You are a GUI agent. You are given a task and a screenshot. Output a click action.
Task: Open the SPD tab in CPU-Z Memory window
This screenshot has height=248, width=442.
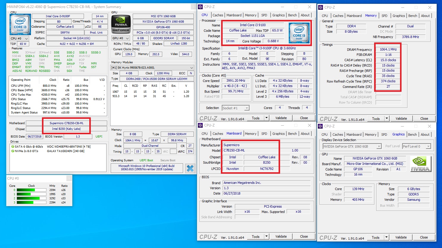[x=385, y=16]
